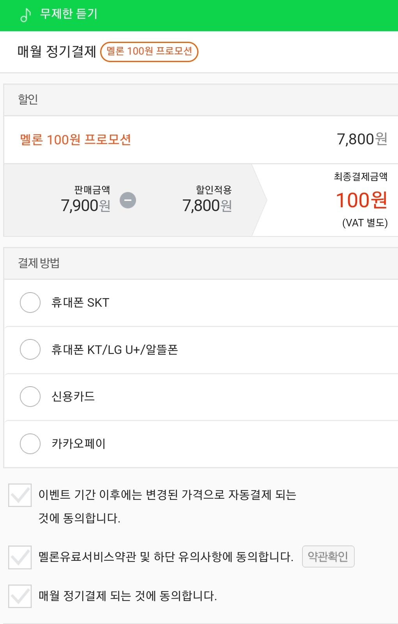Check the 이벤트 기간 이후 agreement checkbox
This screenshot has width=398, height=624.
[x=20, y=495]
